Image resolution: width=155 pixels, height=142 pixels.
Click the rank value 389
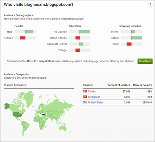coord(150,97)
